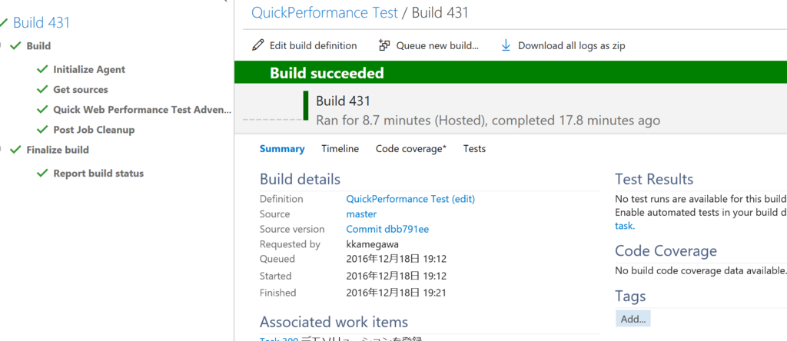Click the green Build 431 status bar
787x341 pixels.
(306, 105)
